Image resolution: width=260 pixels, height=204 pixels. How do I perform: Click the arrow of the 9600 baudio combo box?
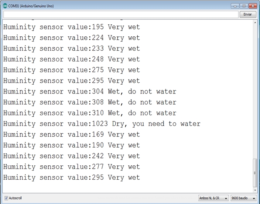coord(254,198)
